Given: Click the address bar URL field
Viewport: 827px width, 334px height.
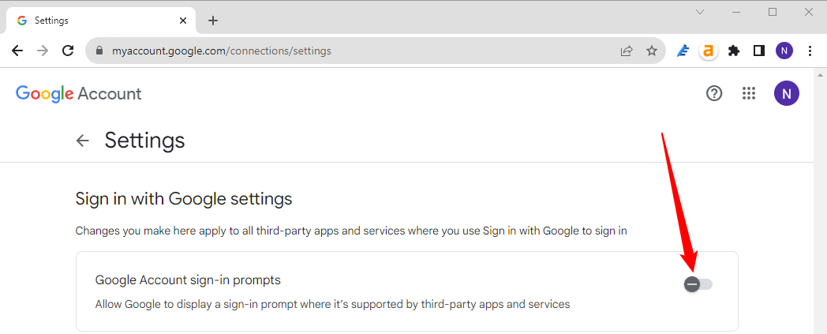Looking at the screenshot, I should tap(355, 51).
